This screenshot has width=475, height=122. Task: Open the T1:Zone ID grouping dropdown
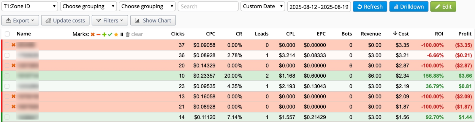tap(29, 6)
